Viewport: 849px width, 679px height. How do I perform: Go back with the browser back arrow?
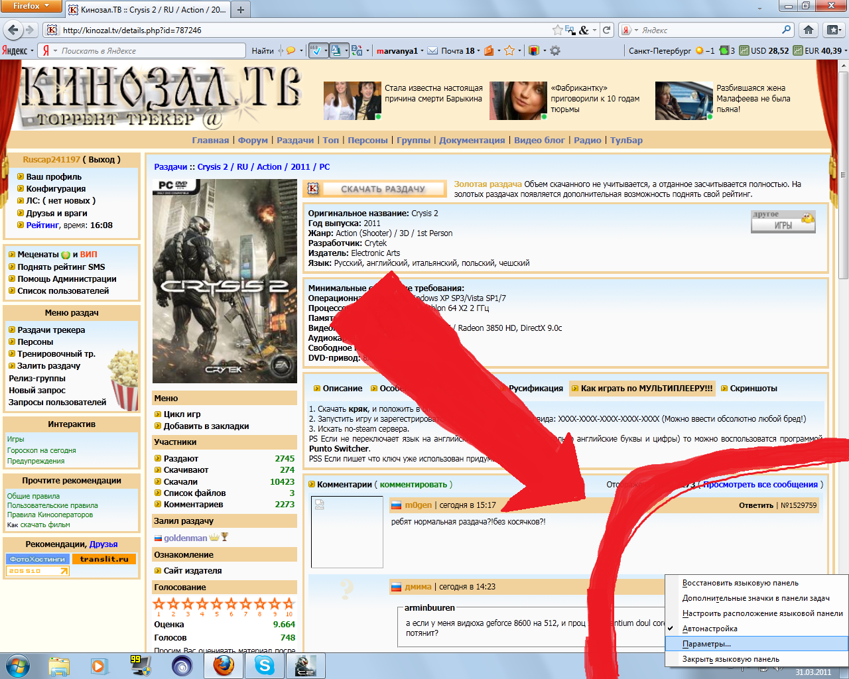pos(13,30)
